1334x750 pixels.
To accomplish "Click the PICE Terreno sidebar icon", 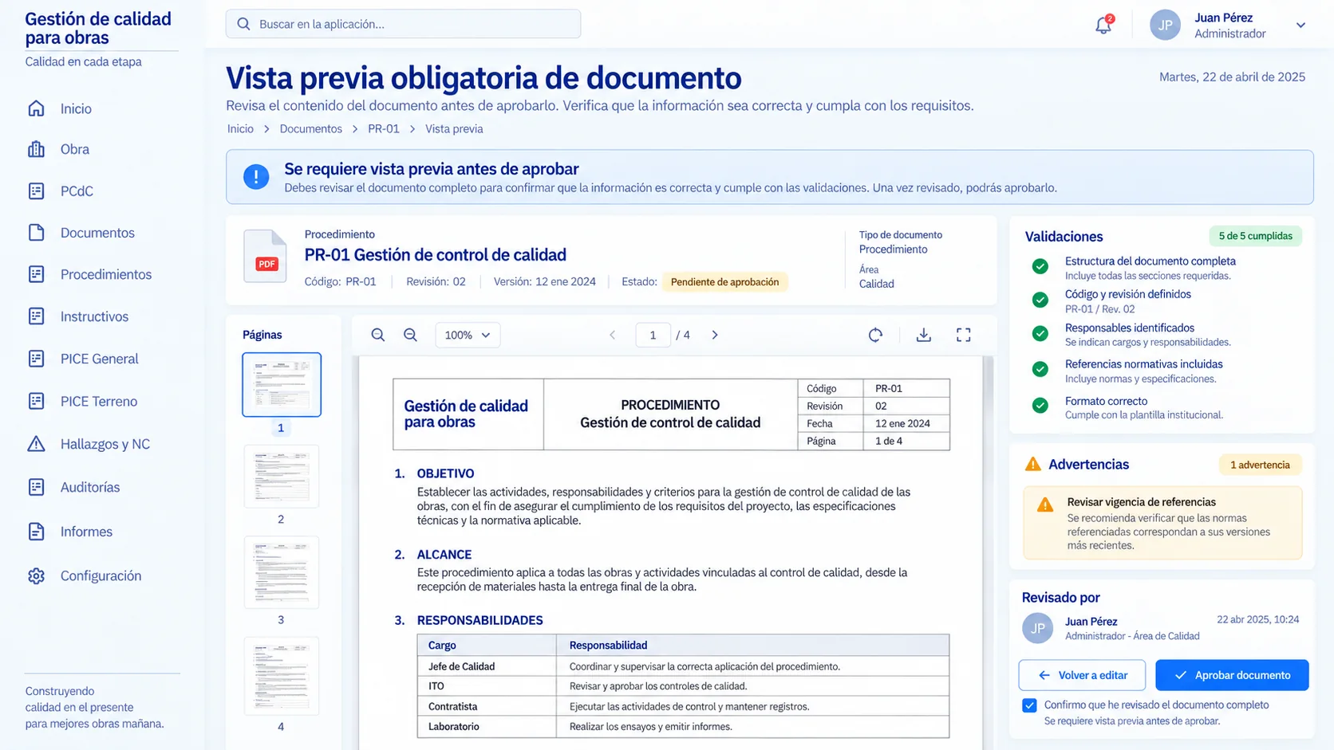I will coord(36,401).
